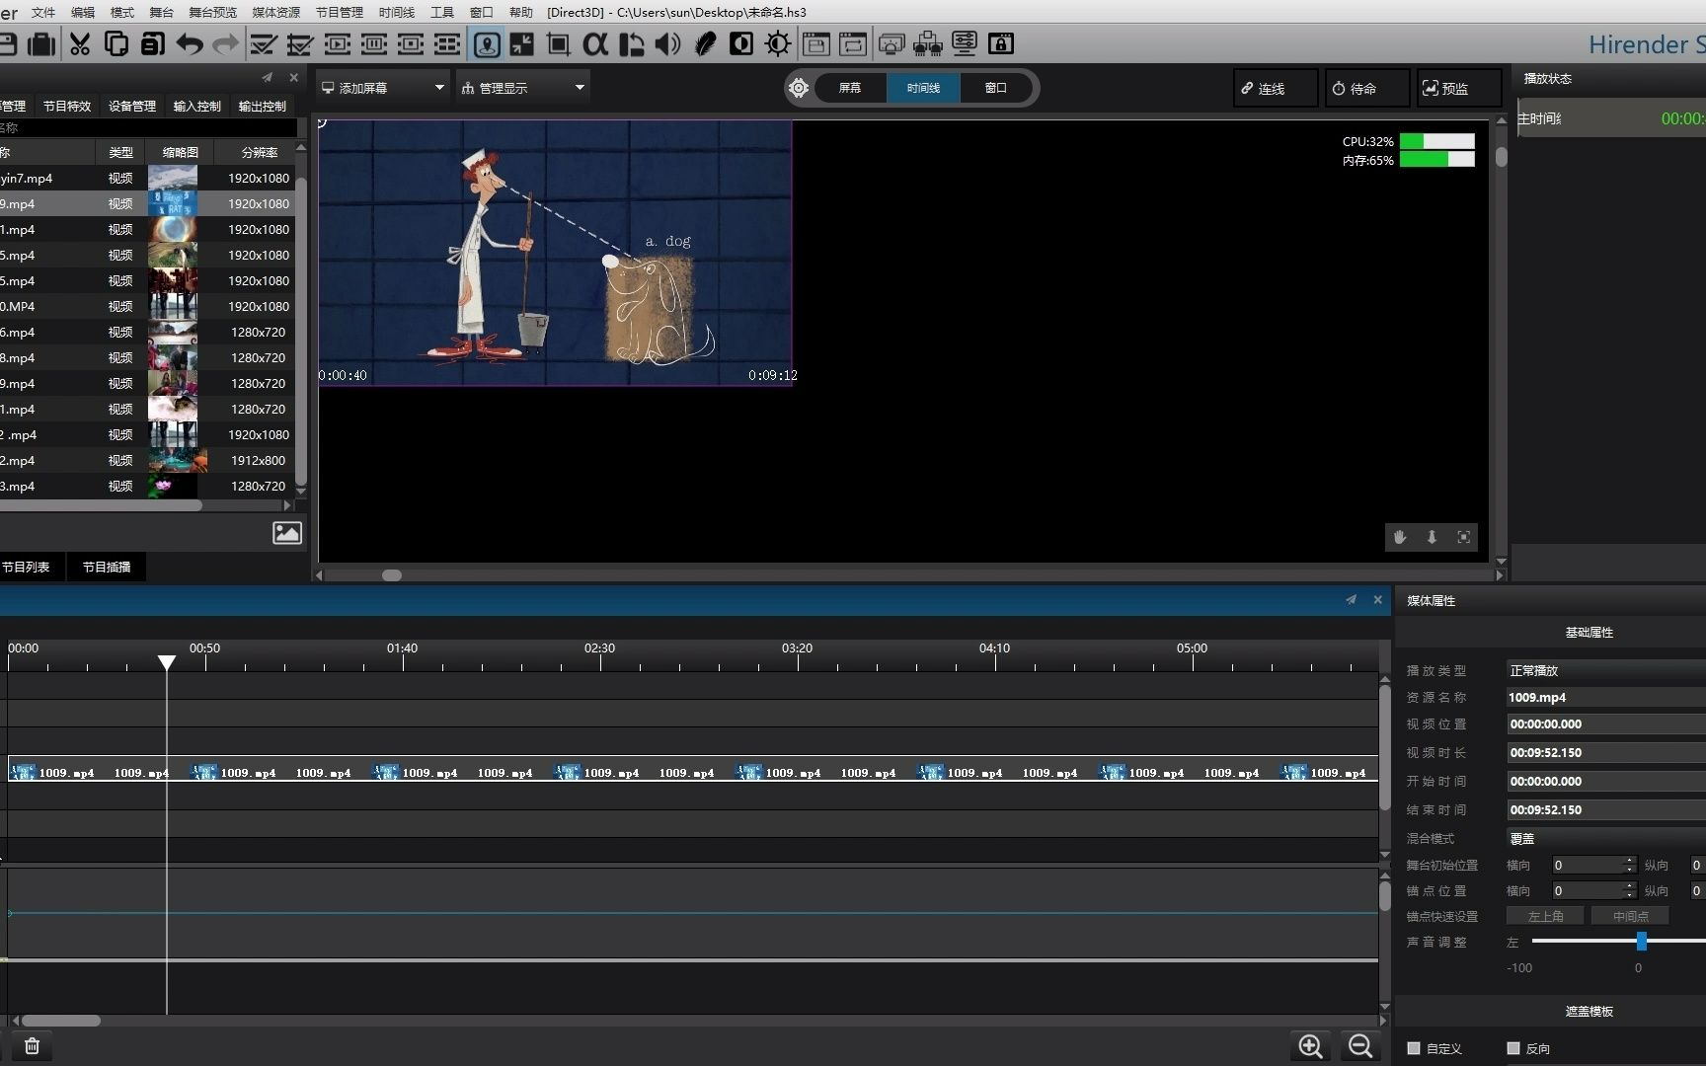Click the feather icon in toolbar
Image resolution: width=1706 pixels, height=1066 pixels.
[705, 44]
